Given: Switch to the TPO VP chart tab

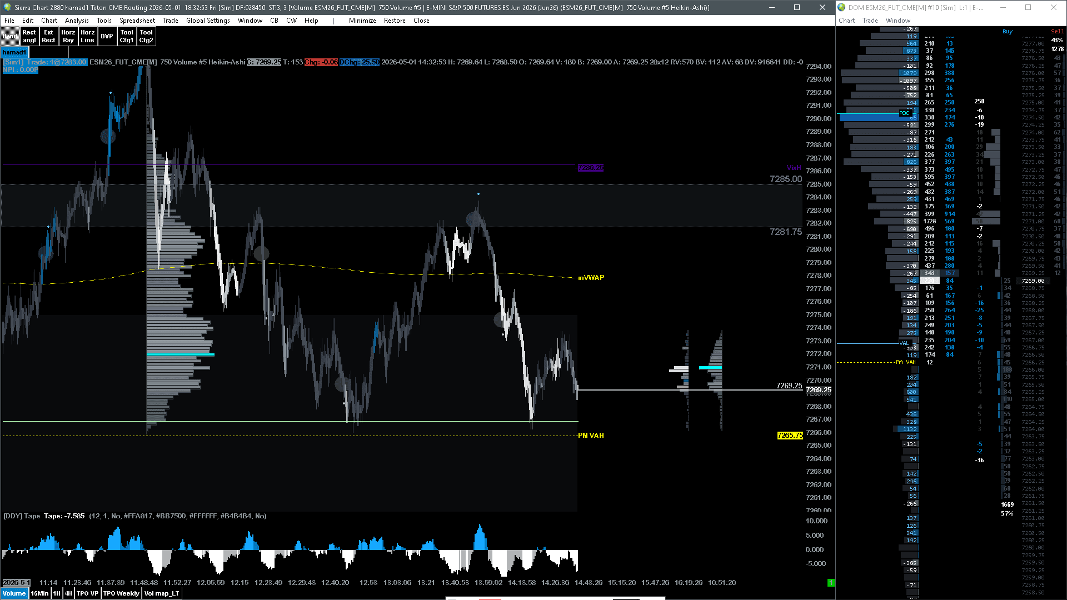Looking at the screenshot, I should click(x=87, y=593).
